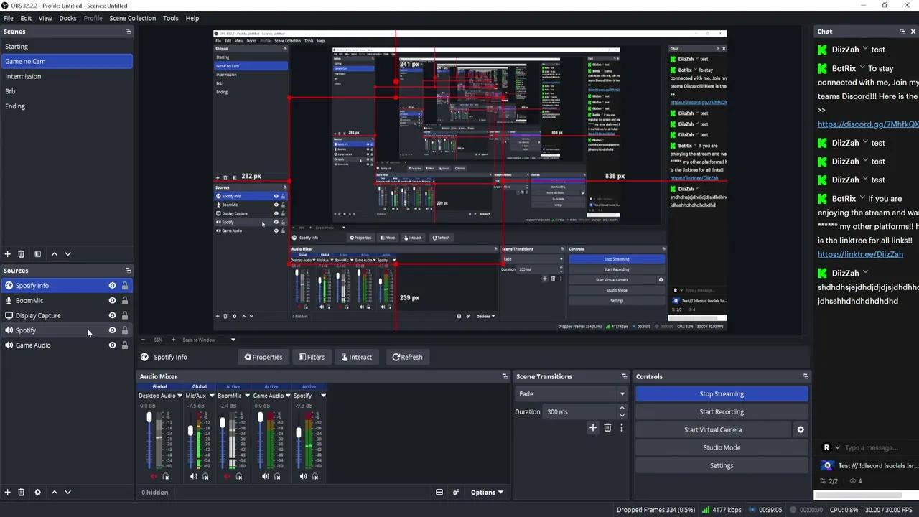
Task: Toggle visibility of Game Audio source
Action: 112,345
